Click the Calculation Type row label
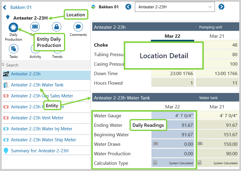241x171 pixels. point(111,163)
